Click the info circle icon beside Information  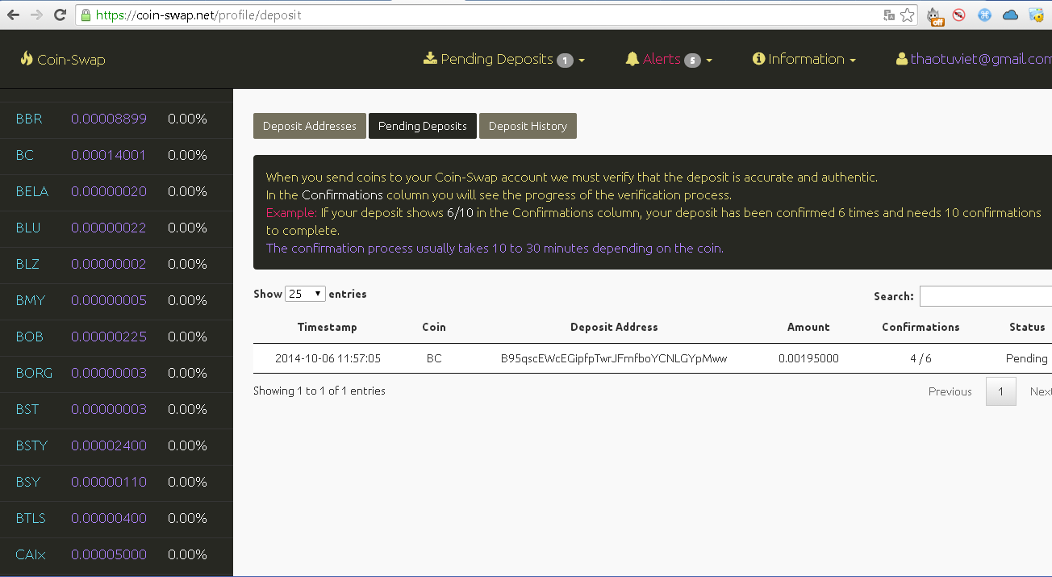758,59
